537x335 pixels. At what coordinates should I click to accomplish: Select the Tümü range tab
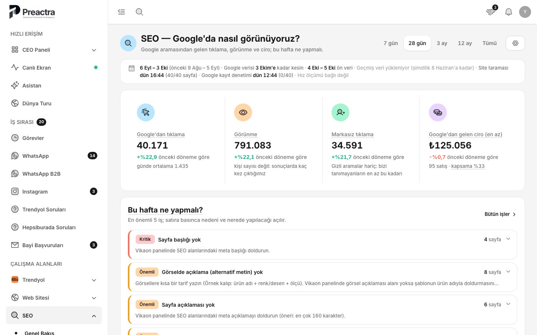coord(490,43)
